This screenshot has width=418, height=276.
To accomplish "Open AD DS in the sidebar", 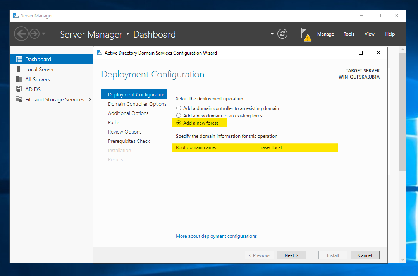I will 51,89.
